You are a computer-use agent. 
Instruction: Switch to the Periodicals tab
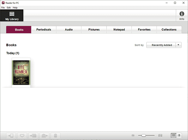(44, 29)
